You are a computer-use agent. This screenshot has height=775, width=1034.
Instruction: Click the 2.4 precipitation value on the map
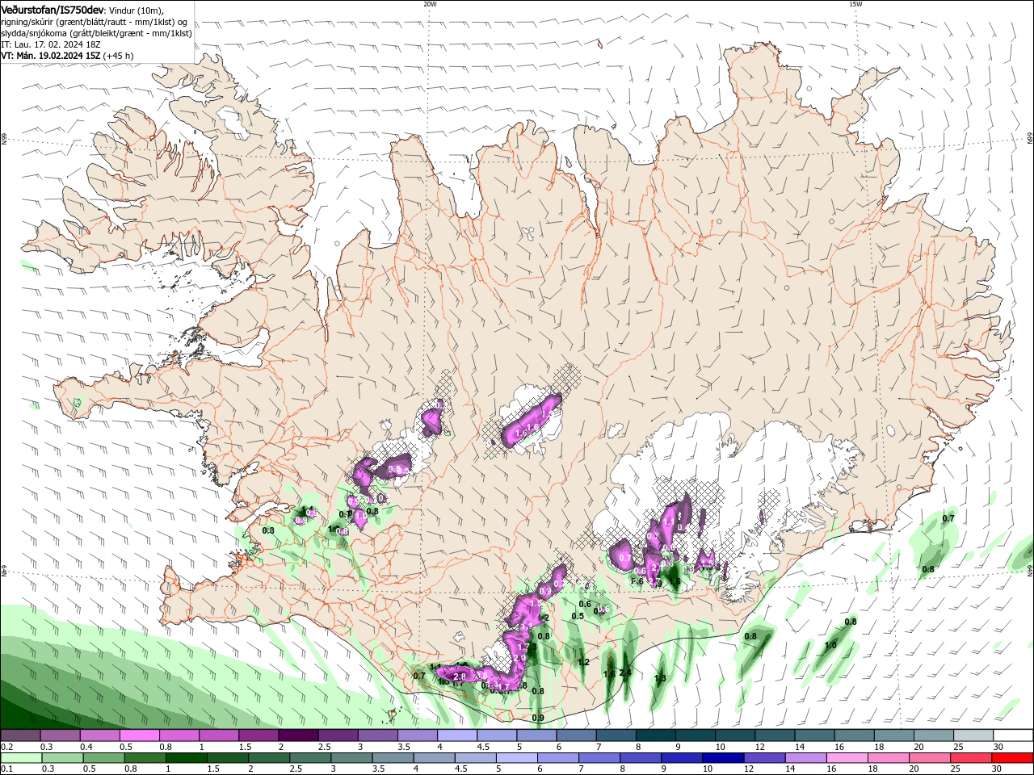click(624, 672)
